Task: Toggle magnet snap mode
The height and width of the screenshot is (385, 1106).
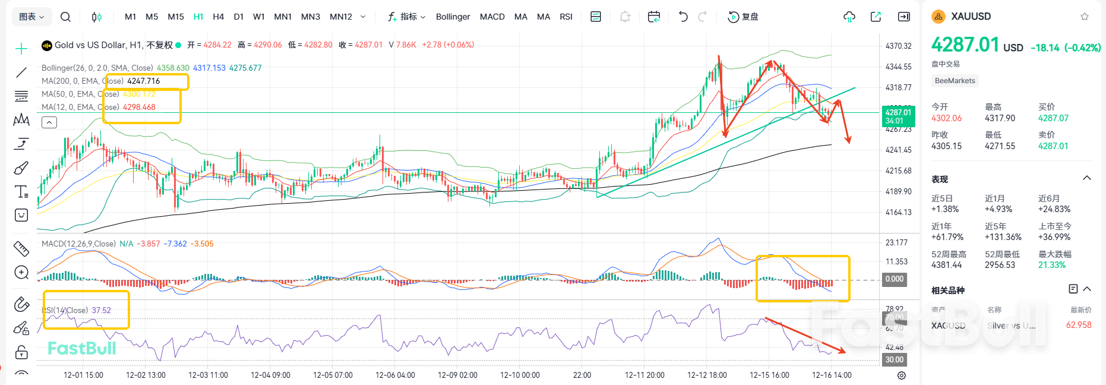Action: (21, 304)
